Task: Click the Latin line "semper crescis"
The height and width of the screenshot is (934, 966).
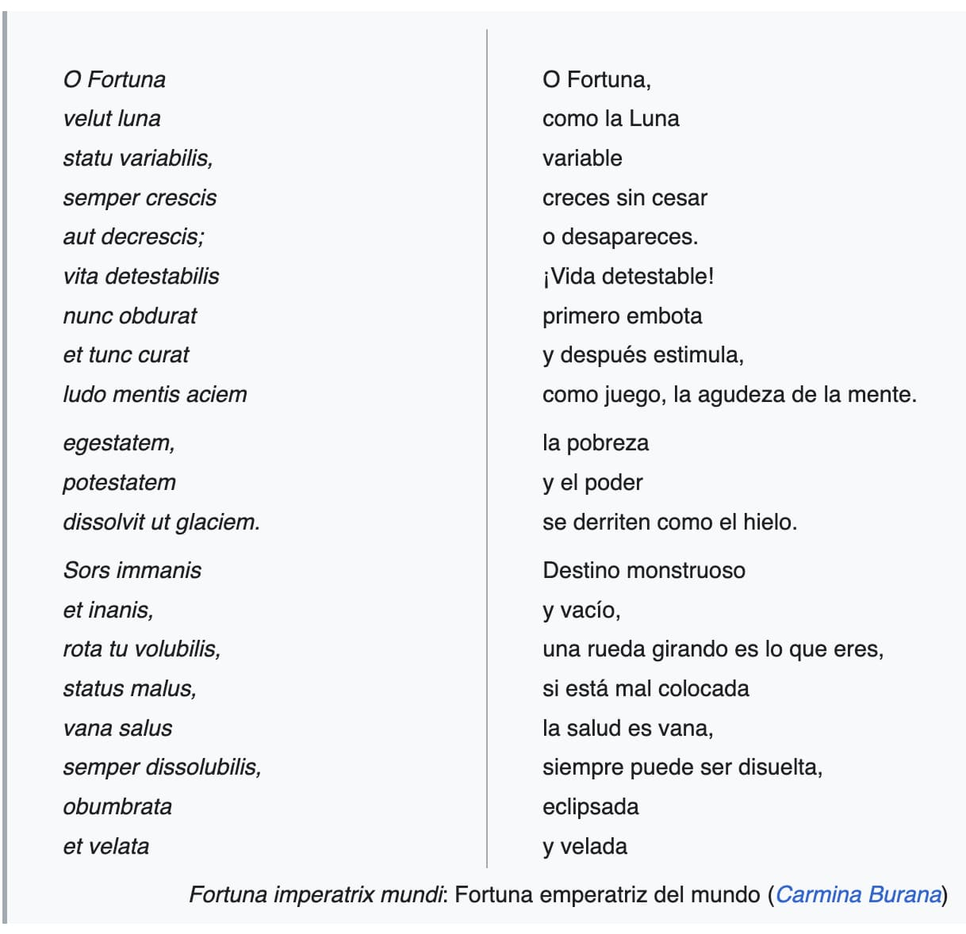Action: [140, 197]
